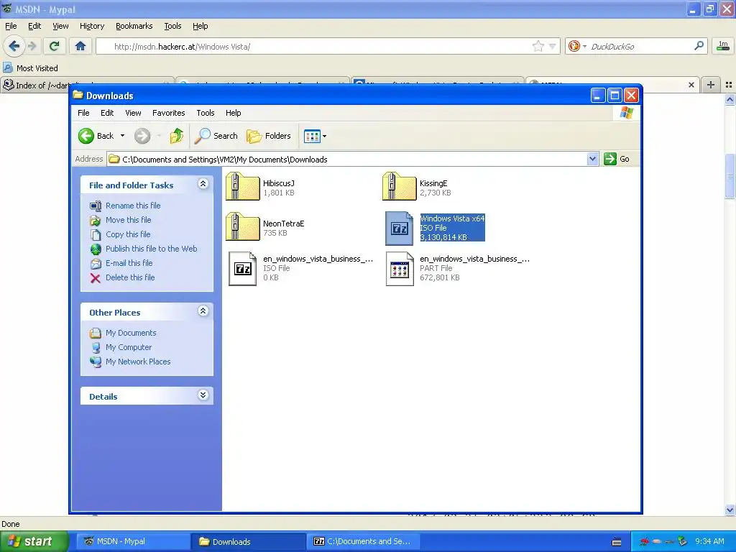Screen dimensions: 736x552
Task: Click the Search toolbar button
Action: pyautogui.click(x=216, y=136)
